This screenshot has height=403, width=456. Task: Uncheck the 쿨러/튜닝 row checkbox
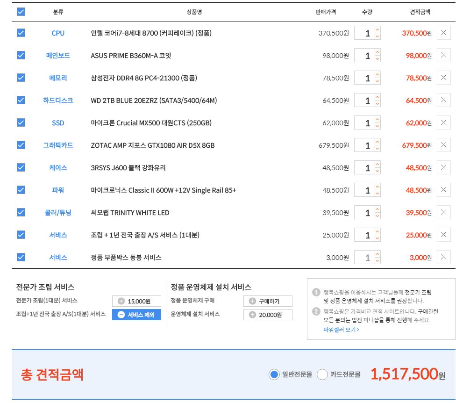coord(21,212)
